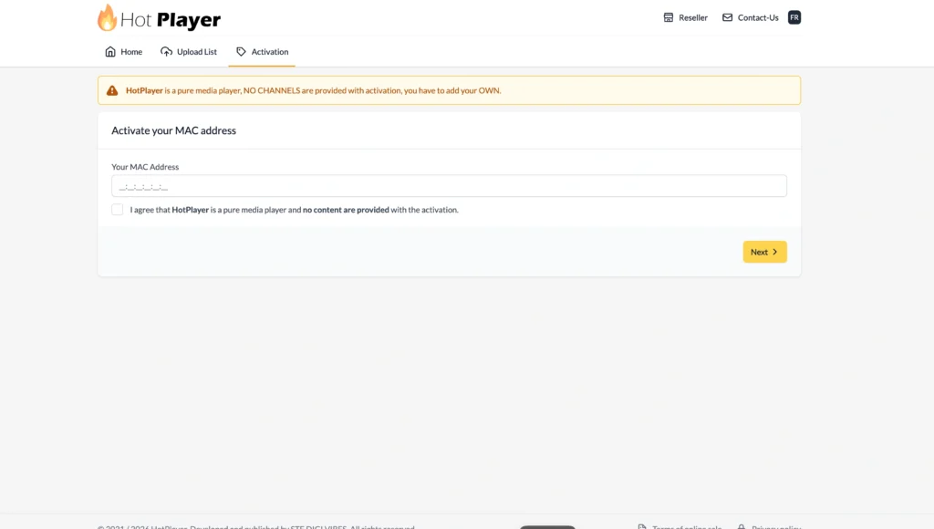Select the Activation tab
The image size is (934, 529).
pos(262,52)
